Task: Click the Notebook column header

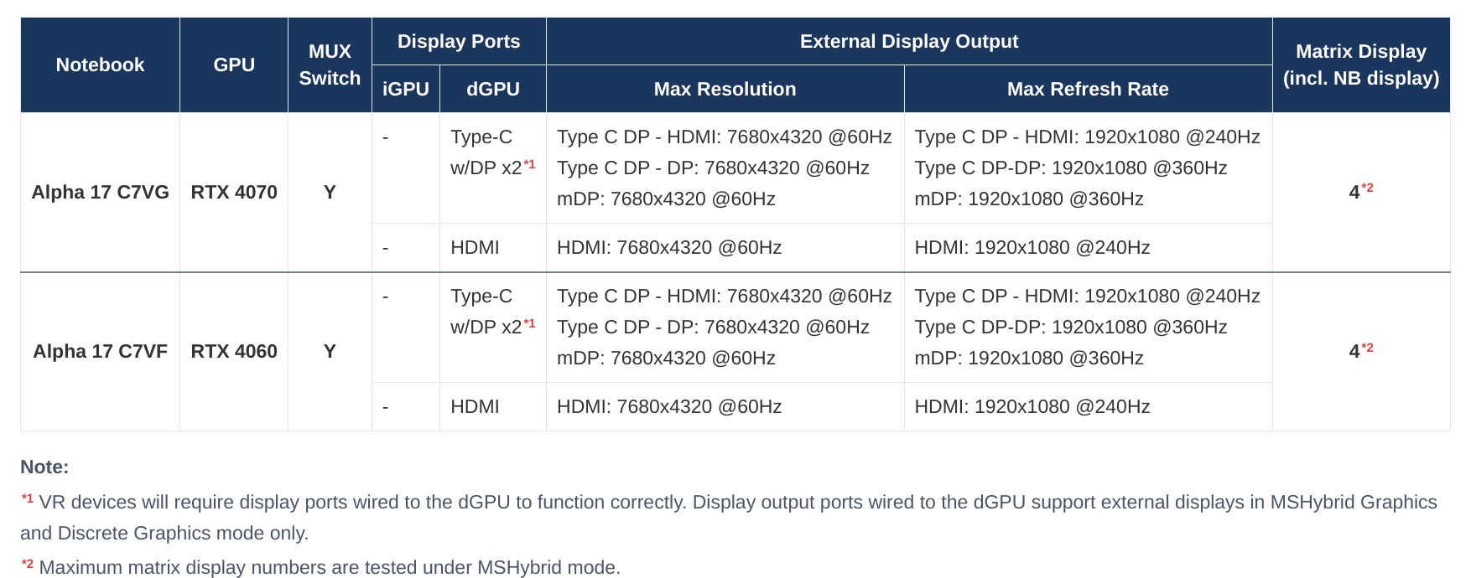Action: pos(100,65)
